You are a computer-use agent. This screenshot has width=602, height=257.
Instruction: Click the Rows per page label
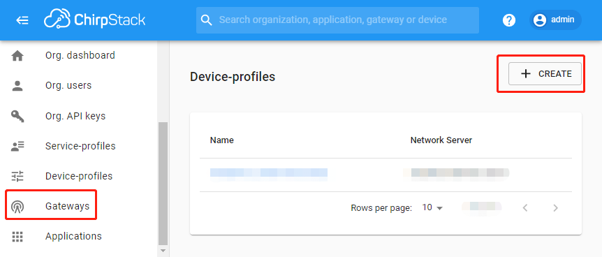(381, 208)
